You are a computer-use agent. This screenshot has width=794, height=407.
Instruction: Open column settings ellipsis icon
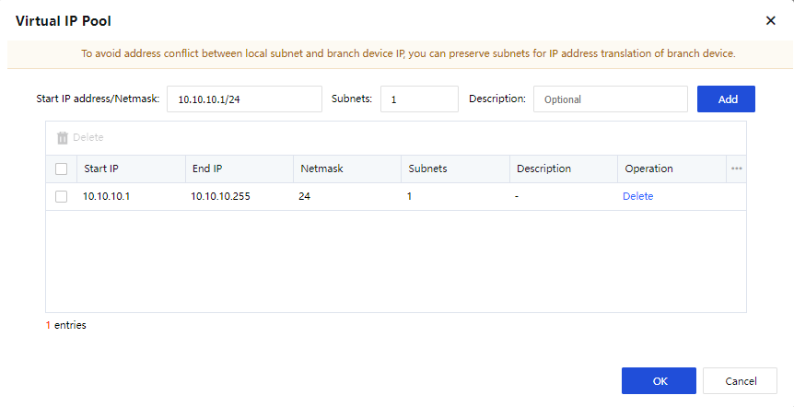pos(737,169)
